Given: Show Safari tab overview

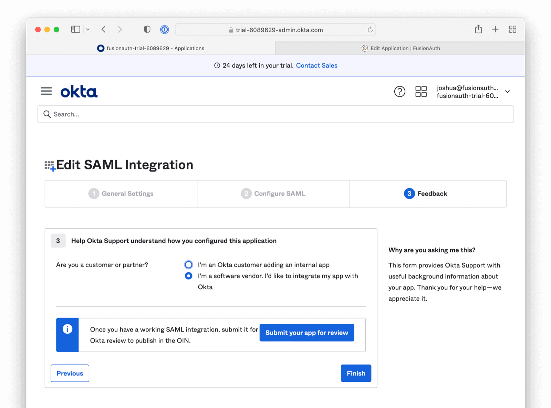Looking at the screenshot, I should 512,29.
